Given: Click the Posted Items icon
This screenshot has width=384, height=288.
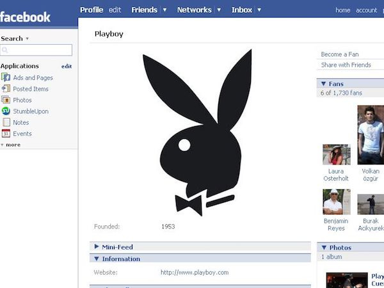Looking at the screenshot, I should (6, 89).
